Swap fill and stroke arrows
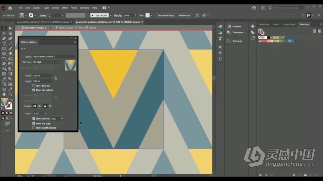This screenshot has height=181, width=323. 11,100
